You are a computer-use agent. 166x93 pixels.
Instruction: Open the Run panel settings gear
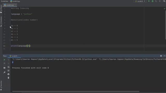pos(161,56)
